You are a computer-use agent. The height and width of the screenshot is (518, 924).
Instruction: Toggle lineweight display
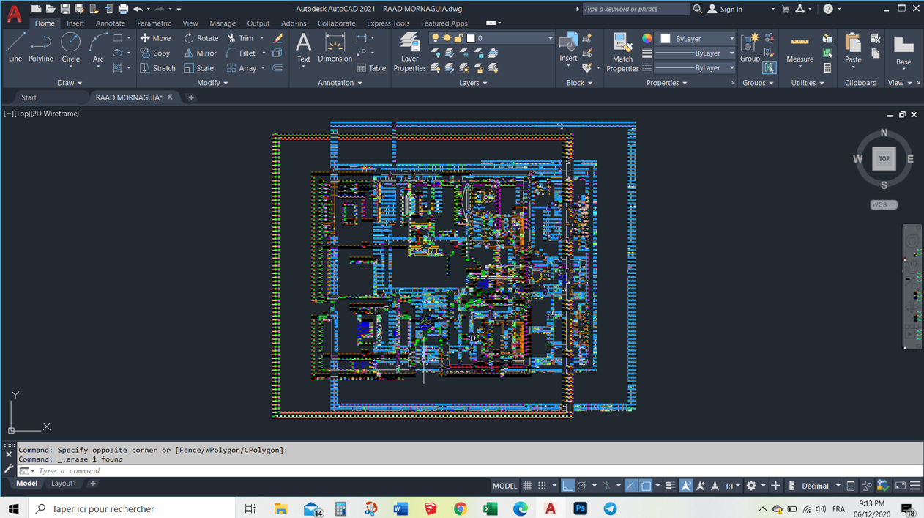pos(669,486)
